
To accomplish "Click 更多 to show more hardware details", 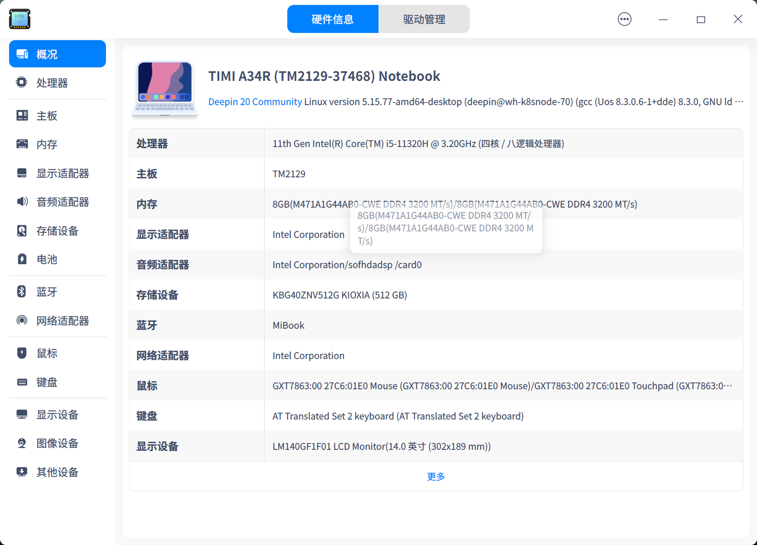I will pyautogui.click(x=435, y=476).
